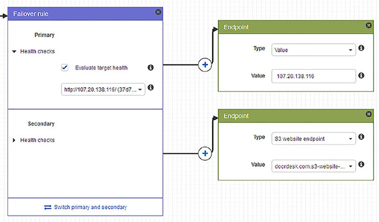The height and width of the screenshot is (222, 379).
Task: Expand Secondary Health checks section
Action: point(15,140)
